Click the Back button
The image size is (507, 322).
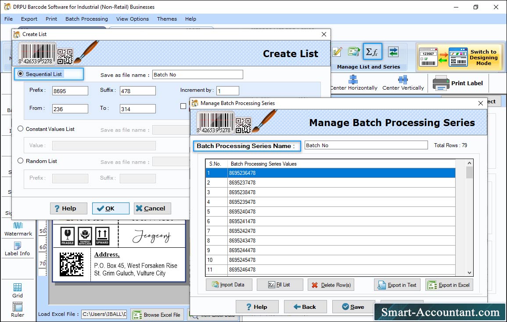(305, 307)
